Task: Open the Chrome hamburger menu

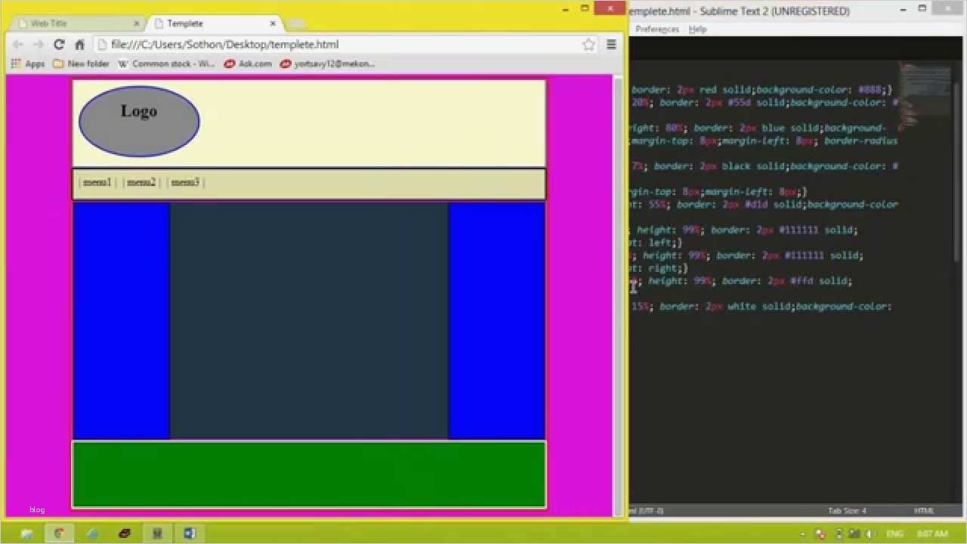Action: 611,45
